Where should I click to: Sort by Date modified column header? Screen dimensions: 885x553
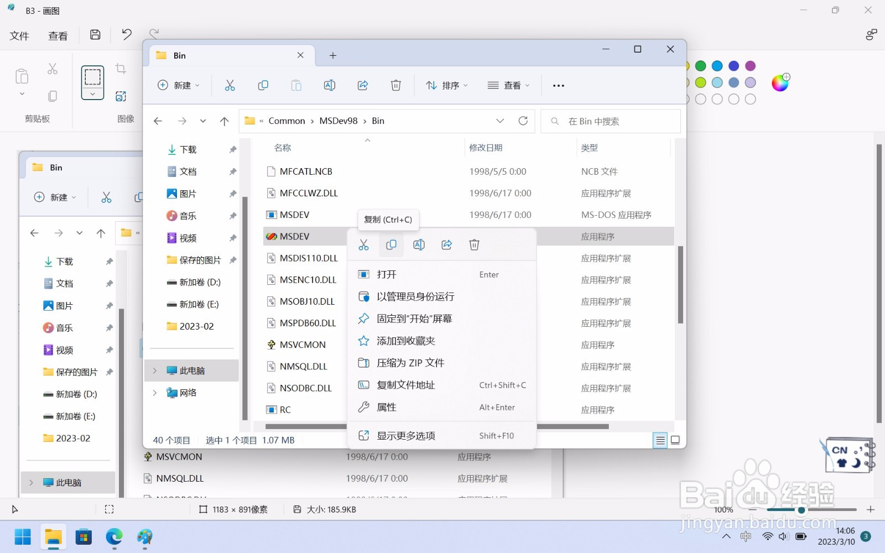486,148
